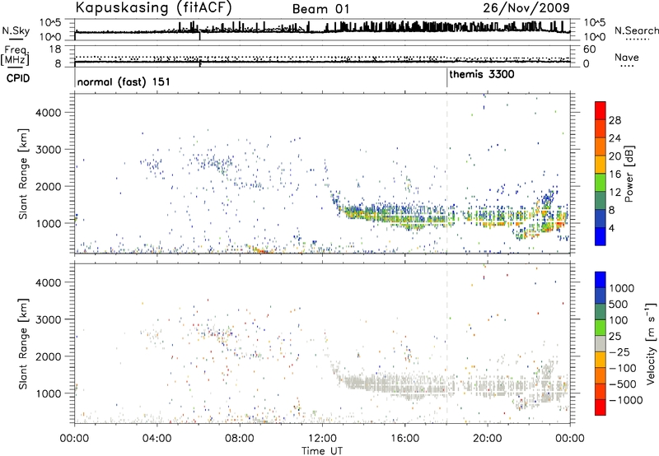Image resolution: width=659 pixels, height=456 pixels.
Task: Click the '2000' range tick on velocity panel
Action: click(48, 356)
